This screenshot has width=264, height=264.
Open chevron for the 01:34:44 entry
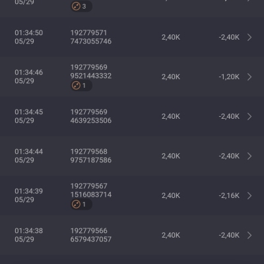(x=249, y=156)
